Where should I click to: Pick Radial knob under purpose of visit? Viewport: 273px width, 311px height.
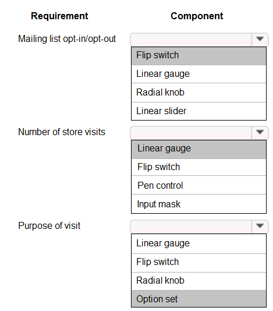click(x=198, y=281)
